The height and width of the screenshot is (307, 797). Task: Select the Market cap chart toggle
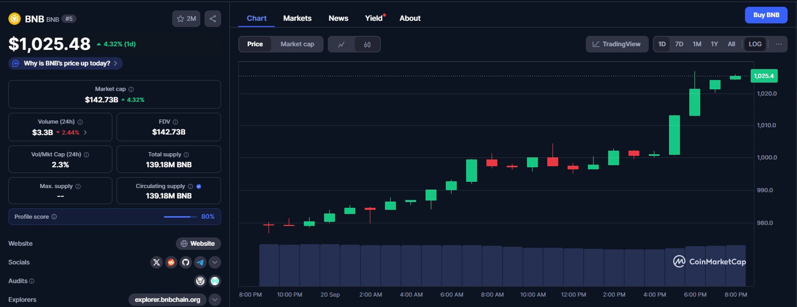click(x=298, y=44)
